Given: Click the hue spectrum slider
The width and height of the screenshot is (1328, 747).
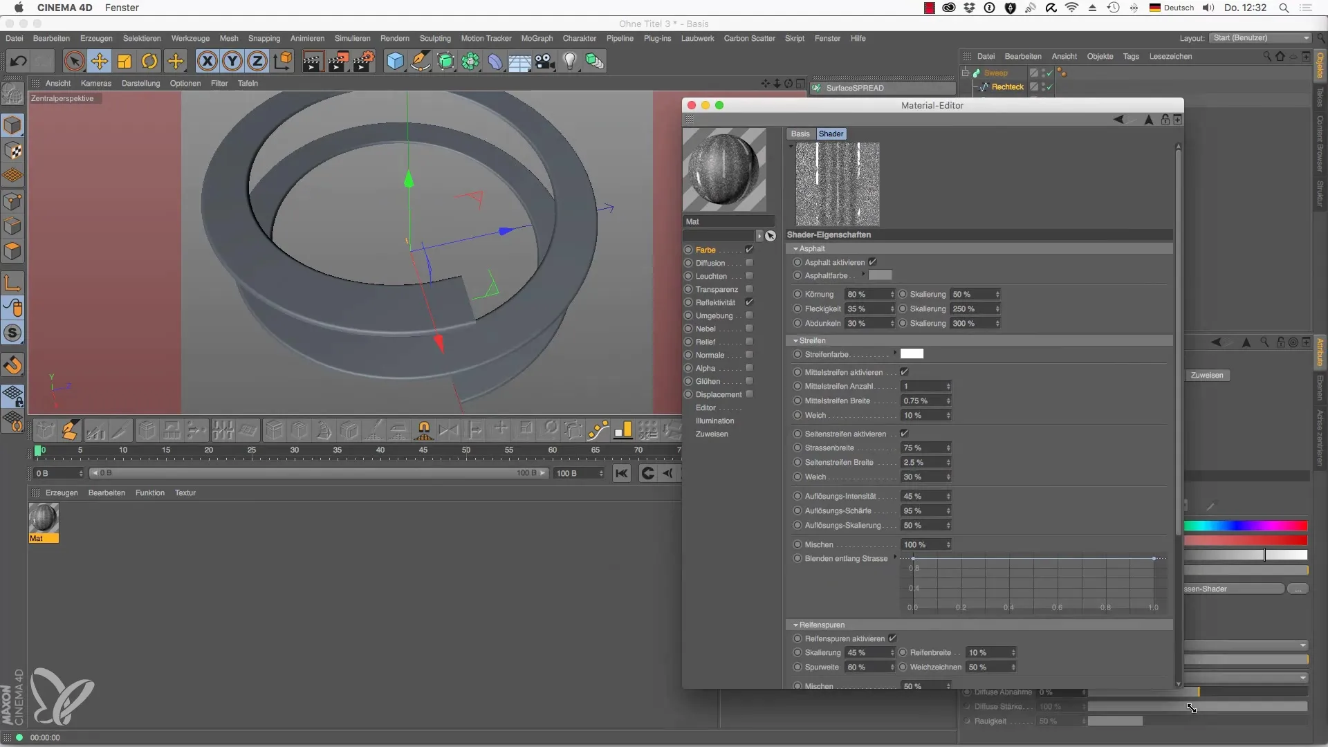Looking at the screenshot, I should click(1245, 526).
